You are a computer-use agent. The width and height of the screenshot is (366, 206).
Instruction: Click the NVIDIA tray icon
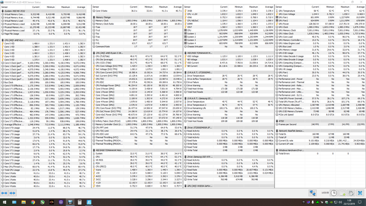click(331, 202)
